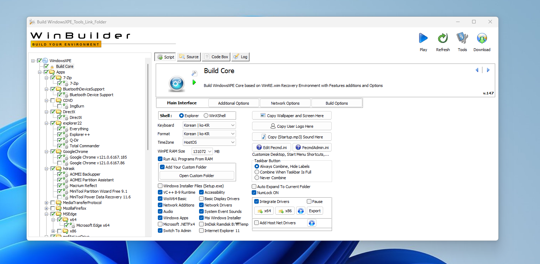Select the WinXShell shell radio button
The width and height of the screenshot is (540, 264).
point(206,116)
